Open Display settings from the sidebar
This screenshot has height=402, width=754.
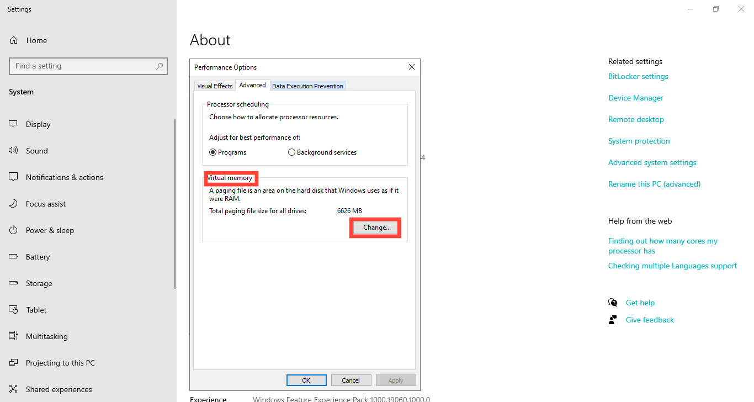click(x=39, y=124)
